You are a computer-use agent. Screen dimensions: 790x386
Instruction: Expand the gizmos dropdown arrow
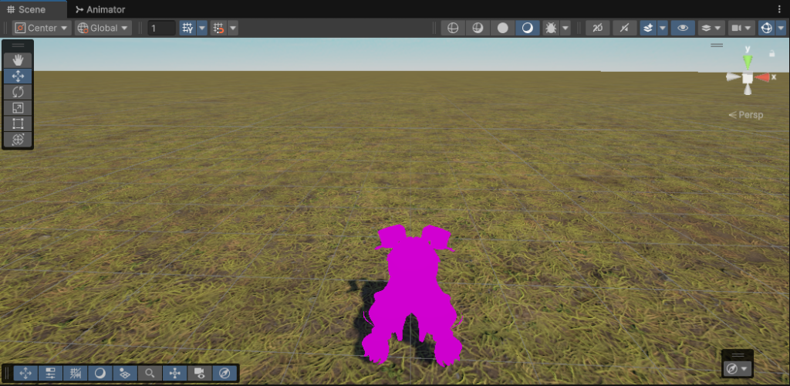click(782, 28)
